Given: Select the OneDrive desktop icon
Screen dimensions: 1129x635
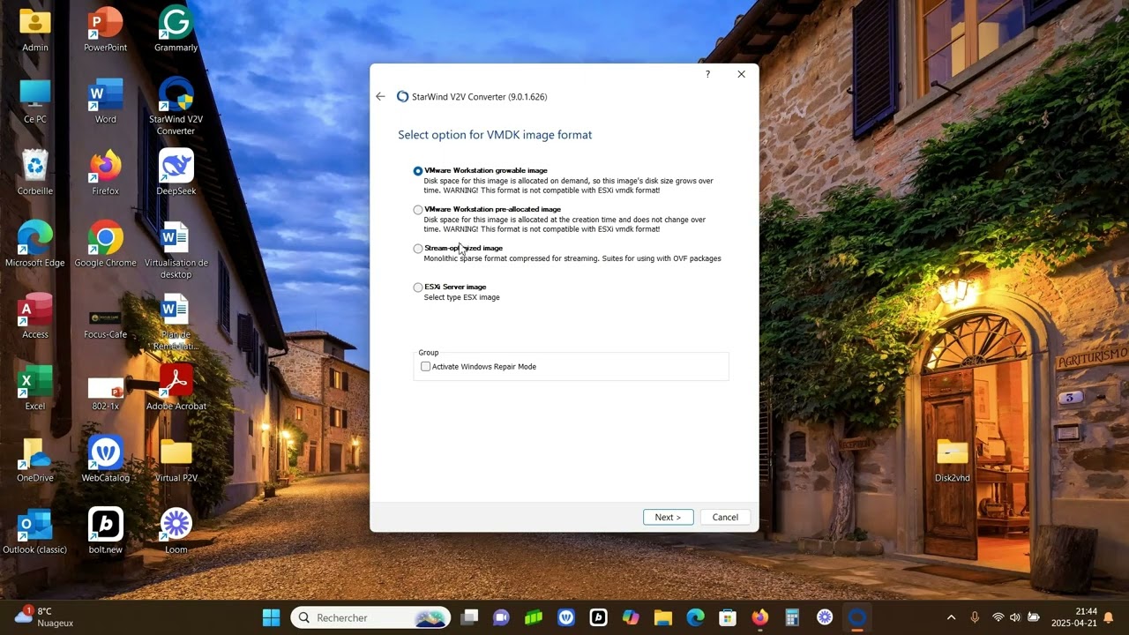Looking at the screenshot, I should [35, 459].
